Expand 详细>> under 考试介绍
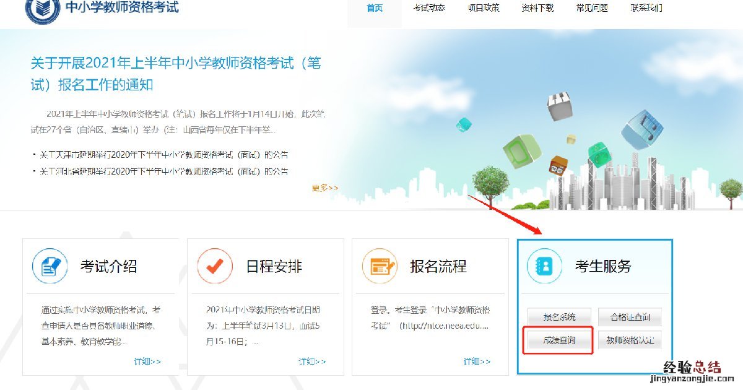Screen dimensions: 743x390 tap(147, 362)
